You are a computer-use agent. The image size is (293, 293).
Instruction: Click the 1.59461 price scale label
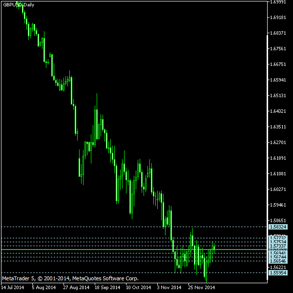pos(278,205)
